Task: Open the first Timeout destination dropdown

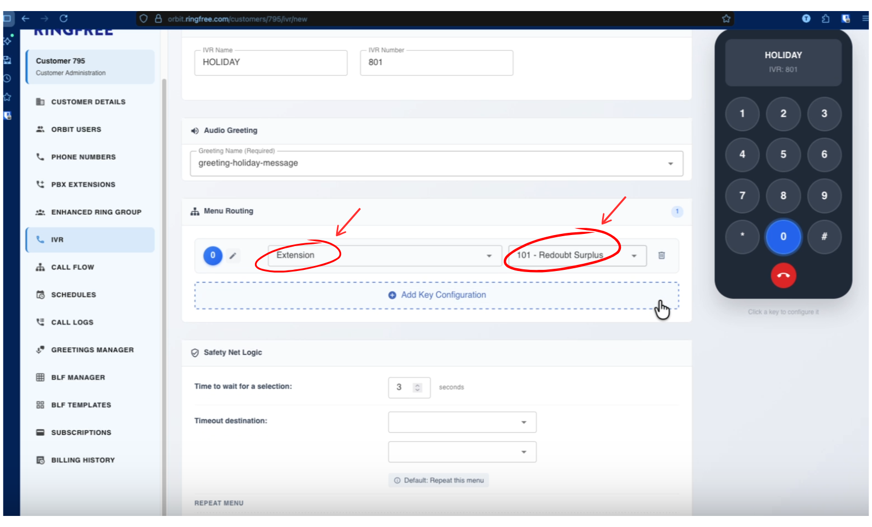Action: click(x=462, y=422)
